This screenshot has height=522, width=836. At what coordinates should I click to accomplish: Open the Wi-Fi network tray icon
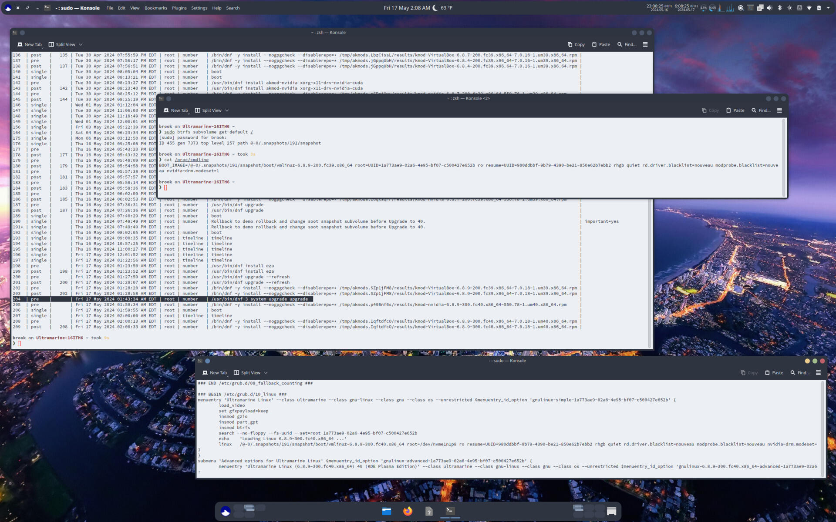pyautogui.click(x=809, y=8)
